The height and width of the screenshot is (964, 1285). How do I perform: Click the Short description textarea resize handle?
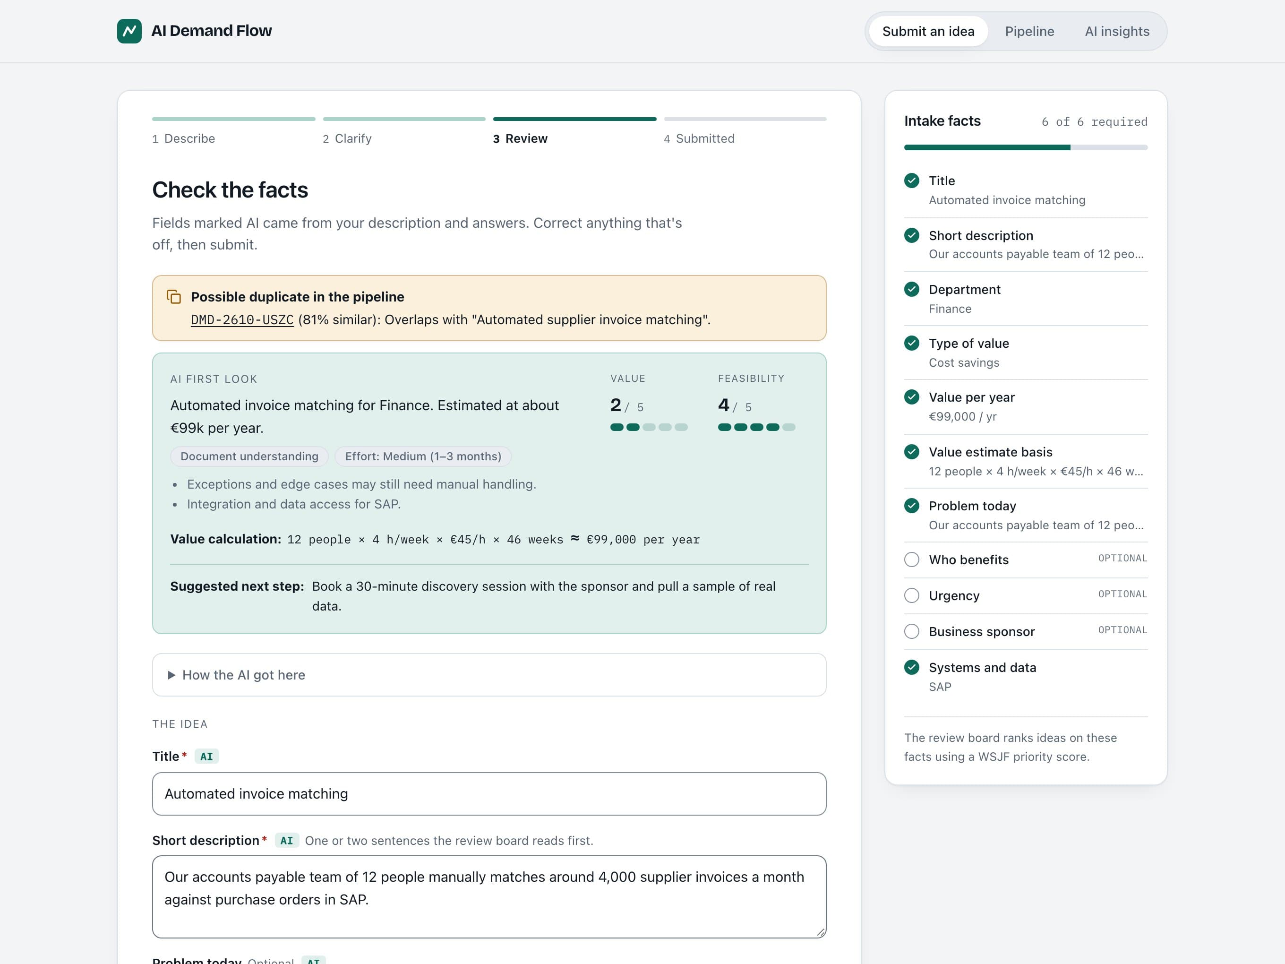click(820, 933)
